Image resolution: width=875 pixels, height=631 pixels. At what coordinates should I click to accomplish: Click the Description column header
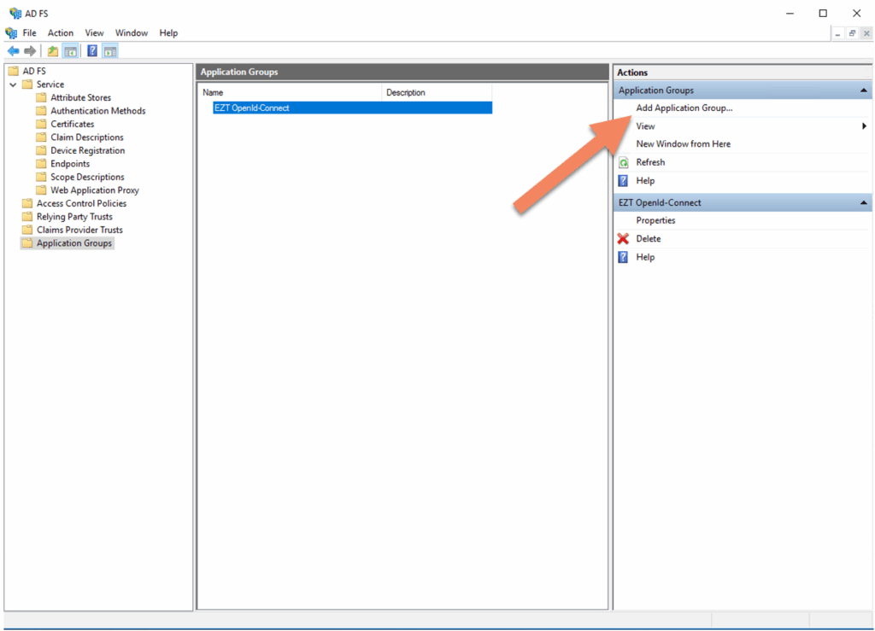click(x=406, y=92)
